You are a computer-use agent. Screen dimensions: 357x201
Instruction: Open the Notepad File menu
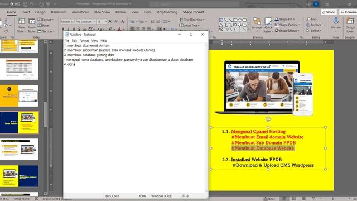tap(67, 41)
